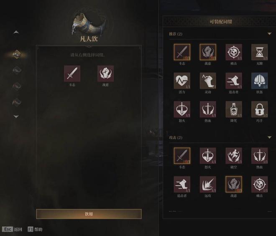
Task: Select the 巧手 padlock affix icon
Action: click(259, 109)
